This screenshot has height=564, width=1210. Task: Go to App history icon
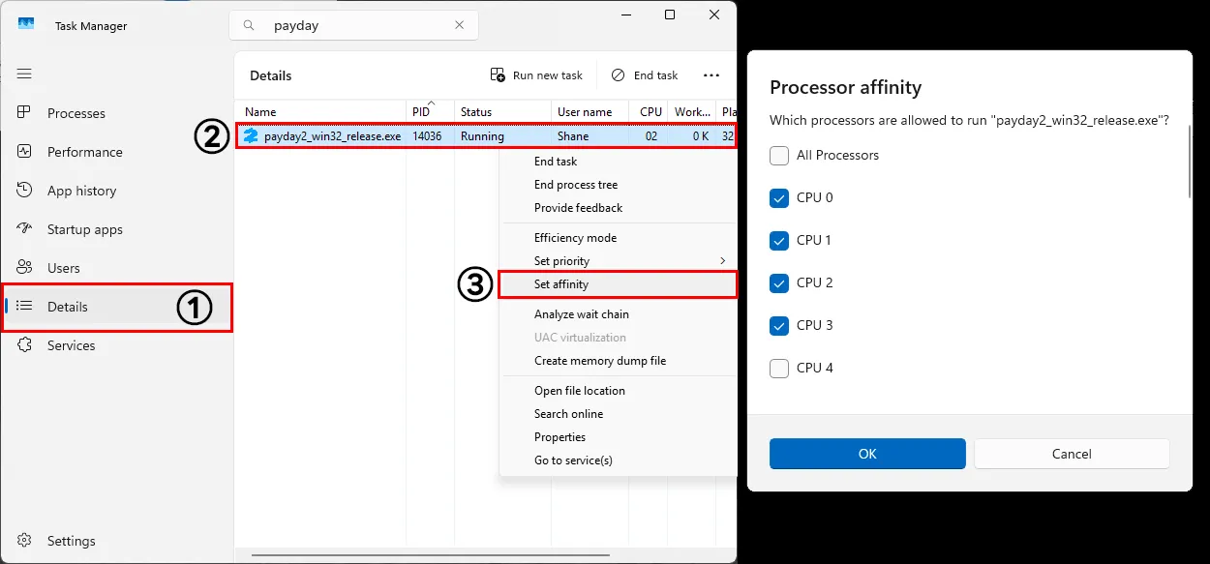click(x=25, y=191)
